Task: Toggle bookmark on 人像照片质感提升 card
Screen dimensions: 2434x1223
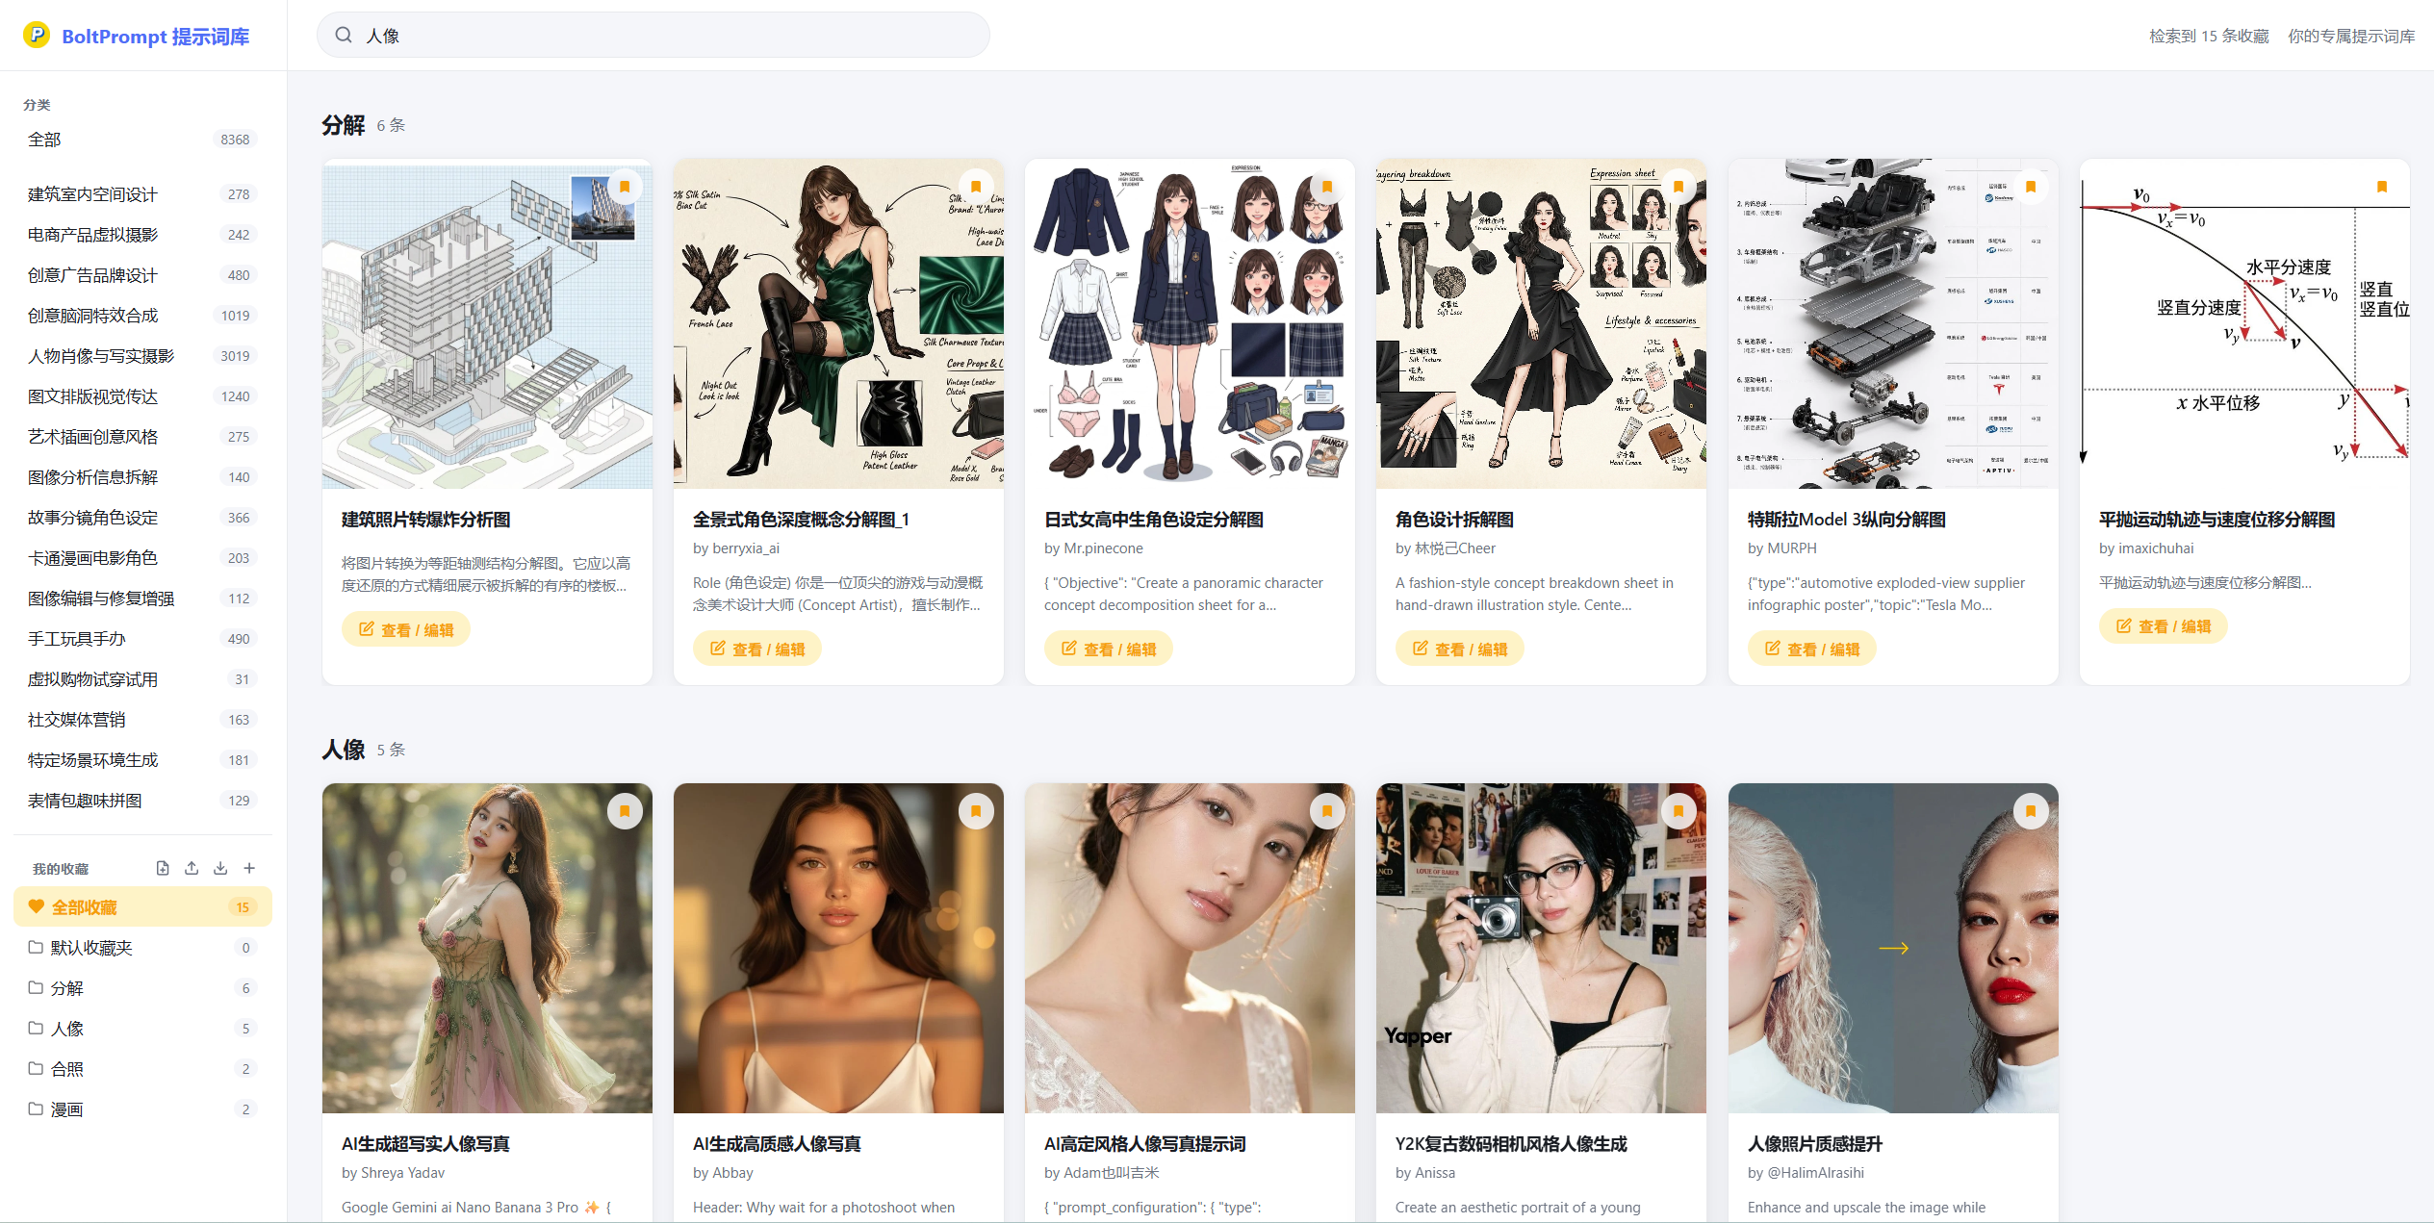Action: click(2031, 811)
